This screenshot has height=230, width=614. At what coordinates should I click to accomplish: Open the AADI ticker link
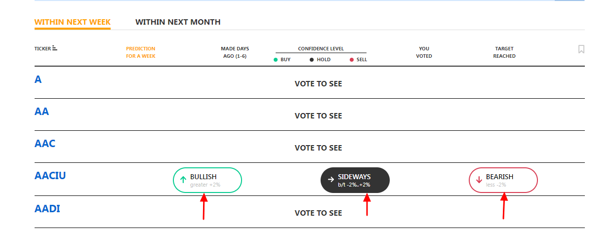pos(47,209)
